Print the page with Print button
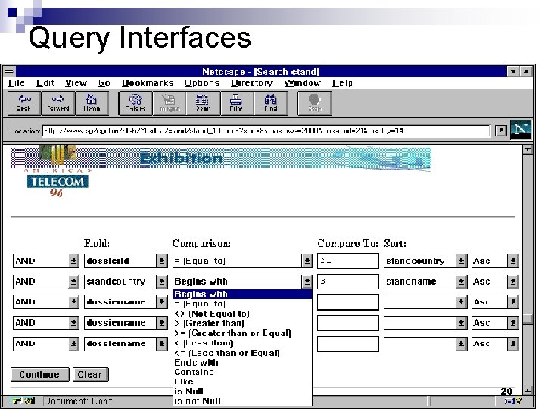 point(237,103)
